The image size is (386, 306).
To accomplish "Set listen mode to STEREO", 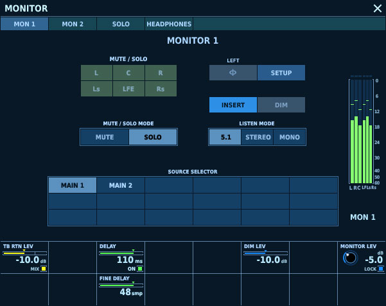I will [257, 137].
